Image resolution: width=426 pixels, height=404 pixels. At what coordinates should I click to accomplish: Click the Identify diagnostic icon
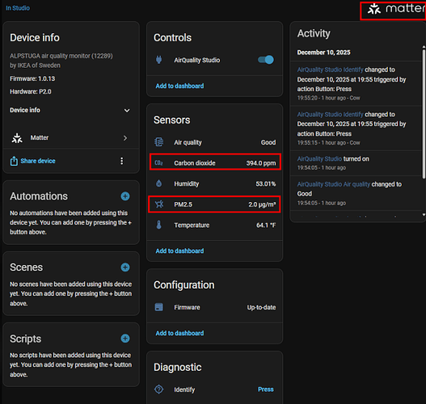[x=159, y=389]
